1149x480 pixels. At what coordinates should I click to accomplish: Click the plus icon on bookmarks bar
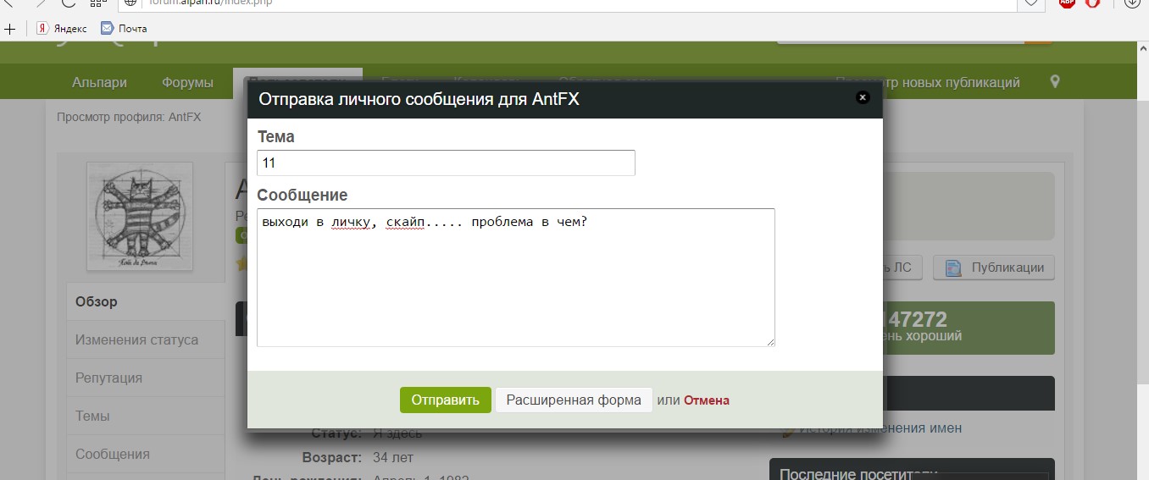10,28
